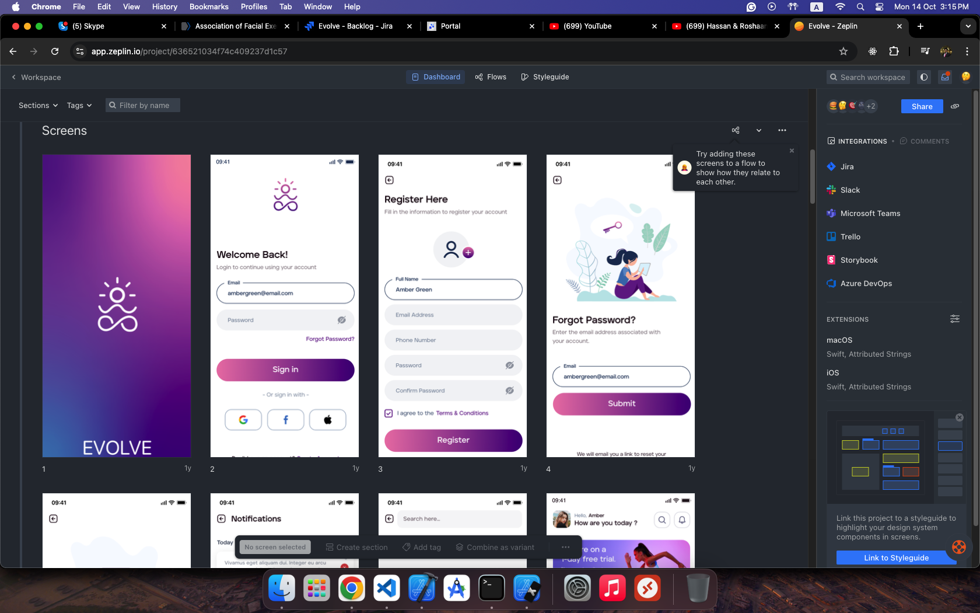Open the Azure DevOps integration
The height and width of the screenshot is (613, 980).
click(x=859, y=284)
